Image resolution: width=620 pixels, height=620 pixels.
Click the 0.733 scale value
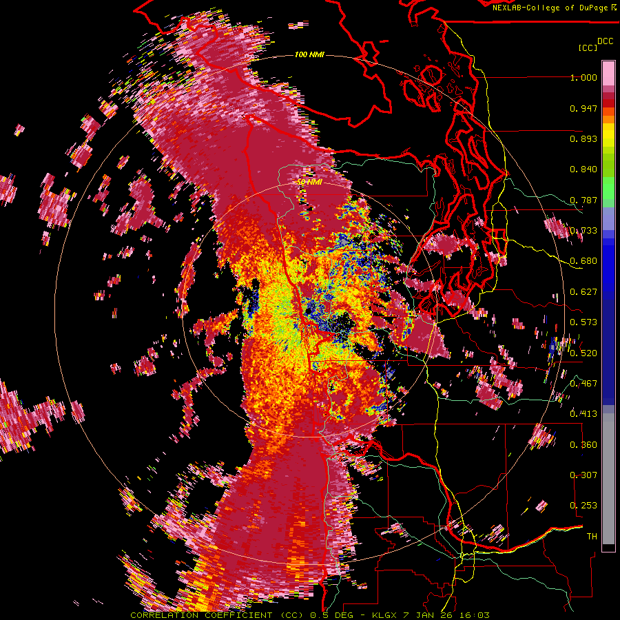click(x=583, y=231)
